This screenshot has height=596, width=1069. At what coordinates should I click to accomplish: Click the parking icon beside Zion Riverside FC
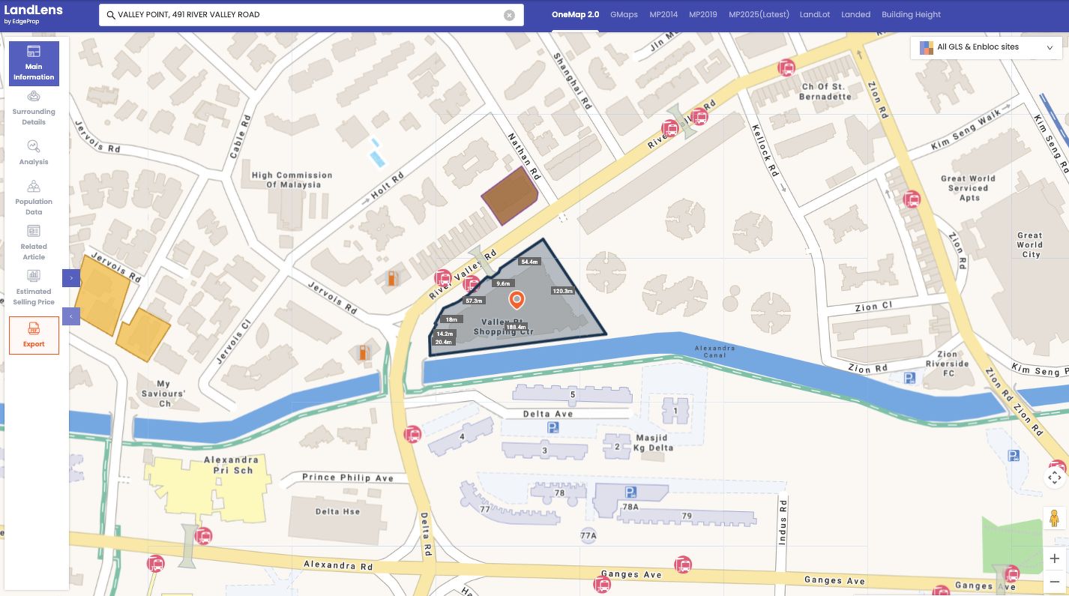pyautogui.click(x=910, y=379)
